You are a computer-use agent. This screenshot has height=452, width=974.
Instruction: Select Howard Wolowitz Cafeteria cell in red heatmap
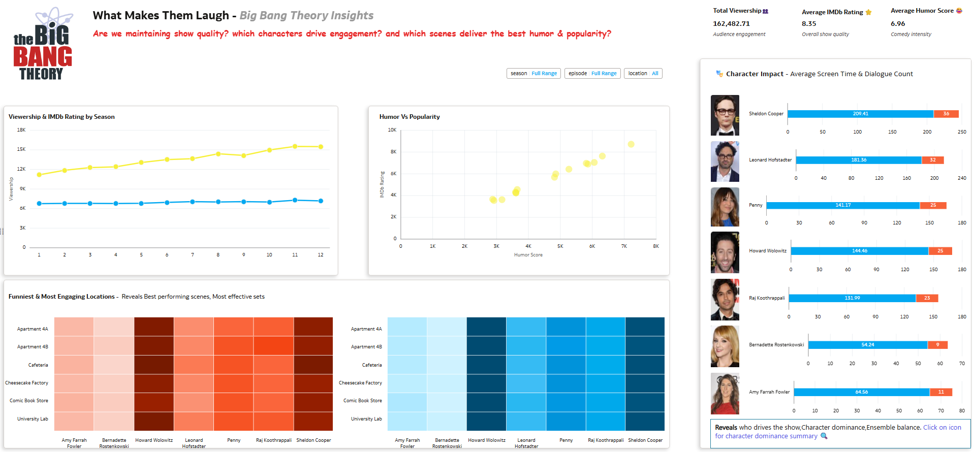pos(154,365)
